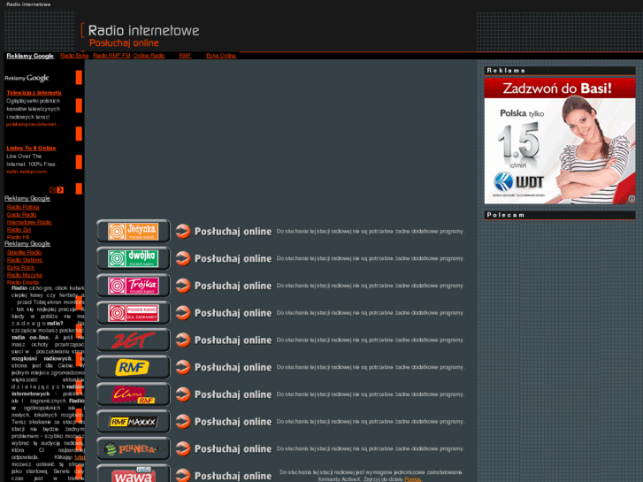The width and height of the screenshot is (643, 482).
Task: Listen to RMF MAXXX via Posłuchaj online
Action: [233, 422]
